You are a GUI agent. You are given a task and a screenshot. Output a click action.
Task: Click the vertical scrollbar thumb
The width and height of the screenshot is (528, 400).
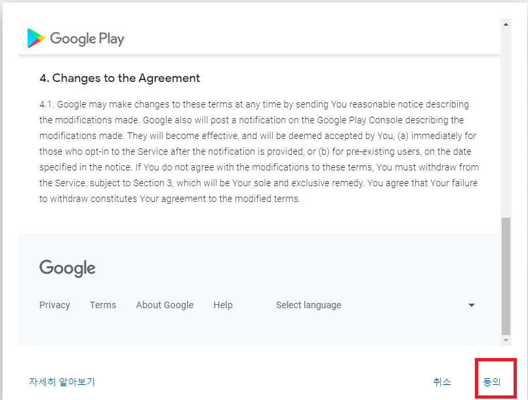pos(506,276)
